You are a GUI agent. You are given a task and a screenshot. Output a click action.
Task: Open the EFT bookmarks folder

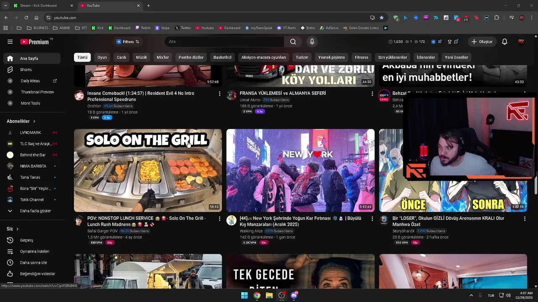(81, 28)
